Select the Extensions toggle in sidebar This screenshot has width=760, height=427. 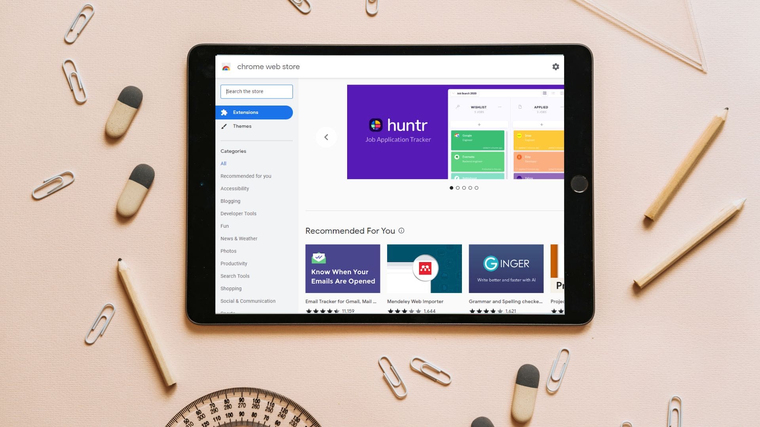[x=254, y=112]
